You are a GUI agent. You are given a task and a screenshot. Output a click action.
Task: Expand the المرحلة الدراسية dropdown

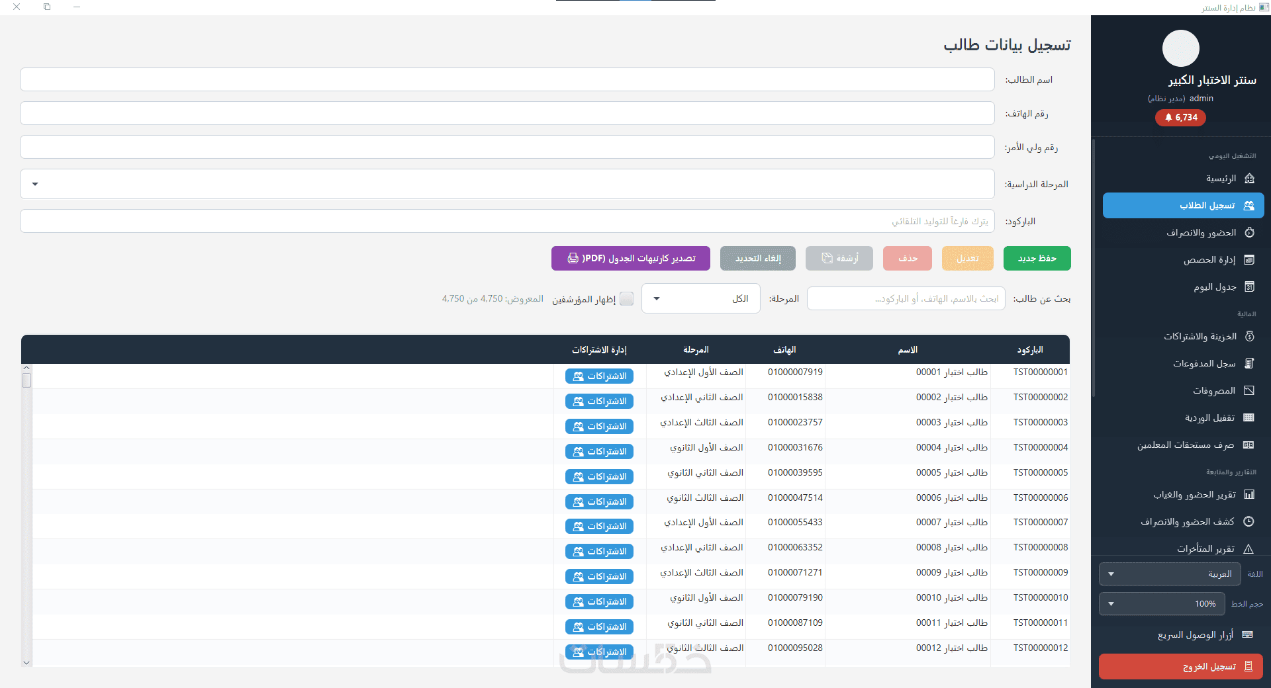click(507, 184)
